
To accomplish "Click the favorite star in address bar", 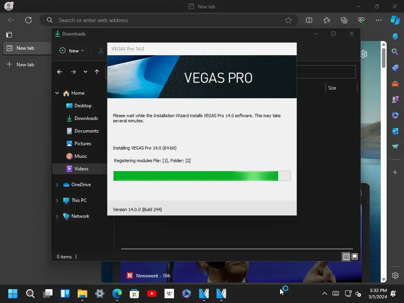I will [288, 20].
